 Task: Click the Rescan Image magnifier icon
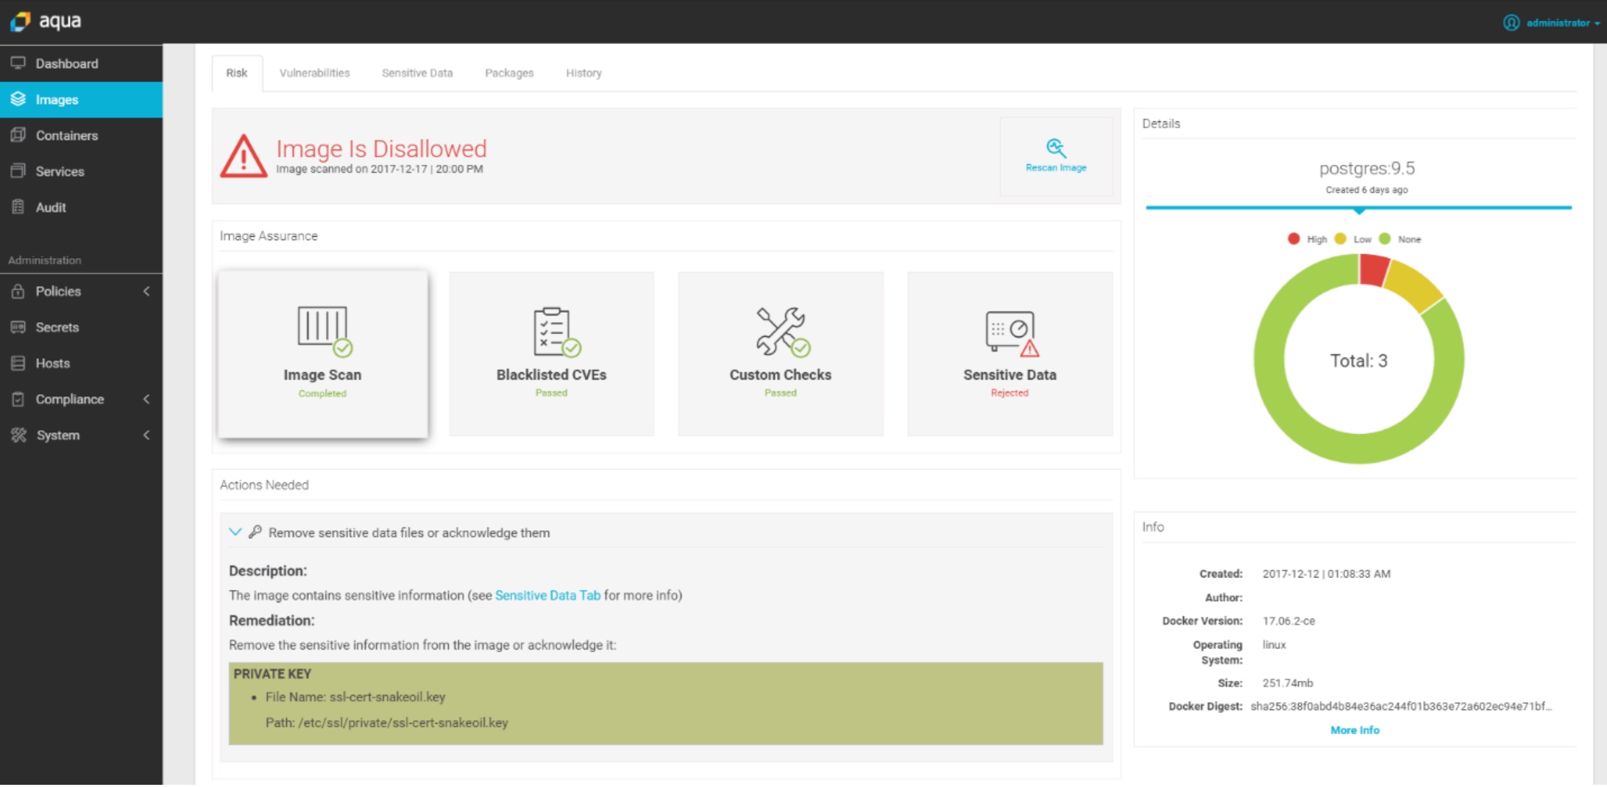pyautogui.click(x=1056, y=148)
